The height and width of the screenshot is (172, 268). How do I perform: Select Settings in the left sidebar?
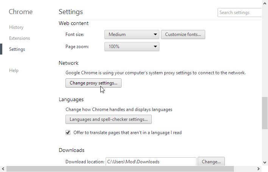coord(17,49)
